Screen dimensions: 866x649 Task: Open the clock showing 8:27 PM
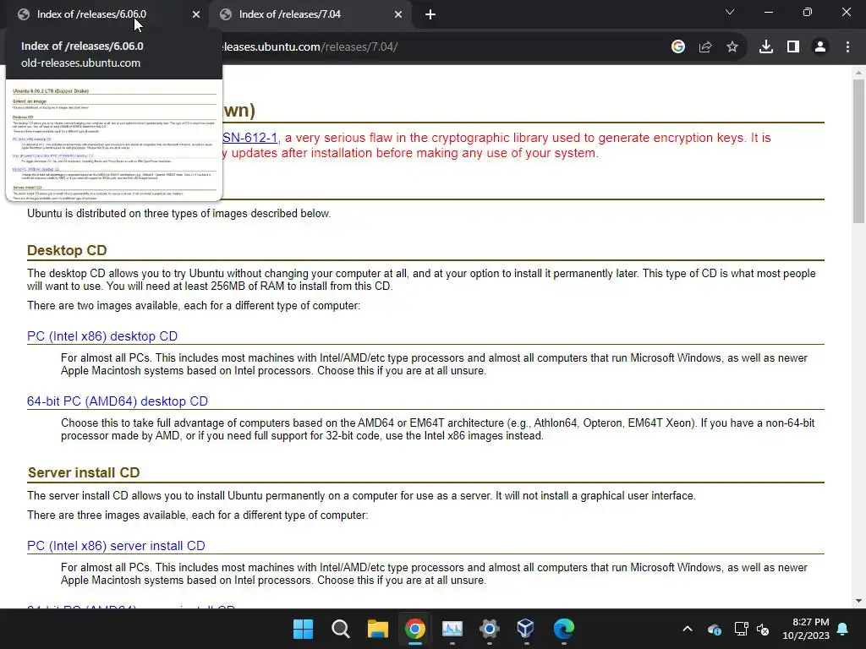[x=806, y=629]
